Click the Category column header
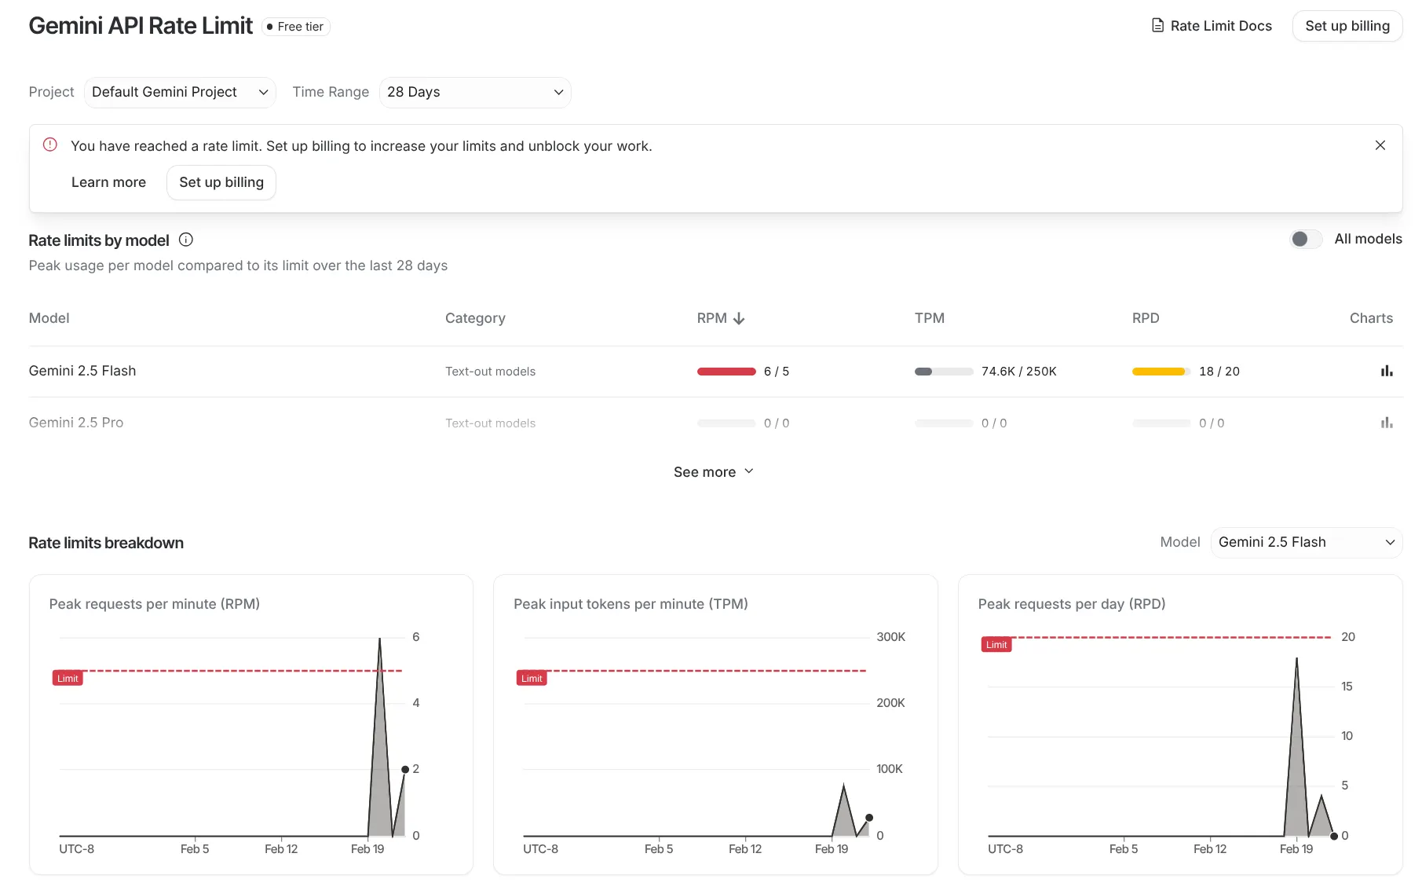The width and height of the screenshot is (1422, 890). point(475,318)
